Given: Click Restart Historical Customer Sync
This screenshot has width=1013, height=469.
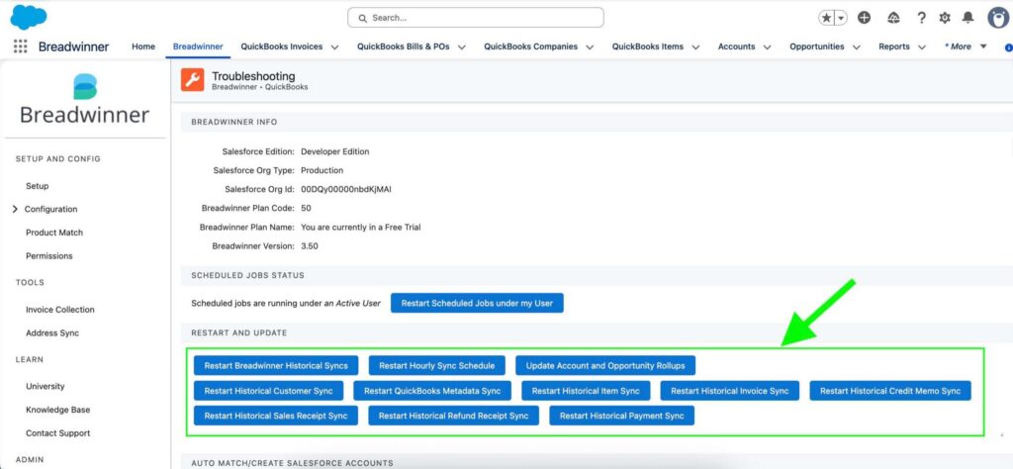Looking at the screenshot, I should click(268, 391).
